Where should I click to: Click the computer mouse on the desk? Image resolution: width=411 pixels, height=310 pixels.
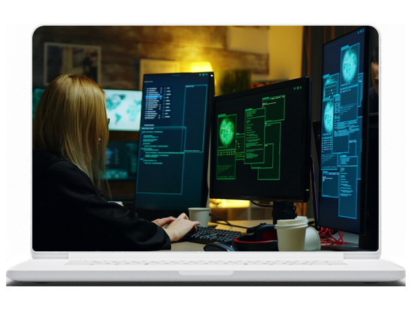219,247
